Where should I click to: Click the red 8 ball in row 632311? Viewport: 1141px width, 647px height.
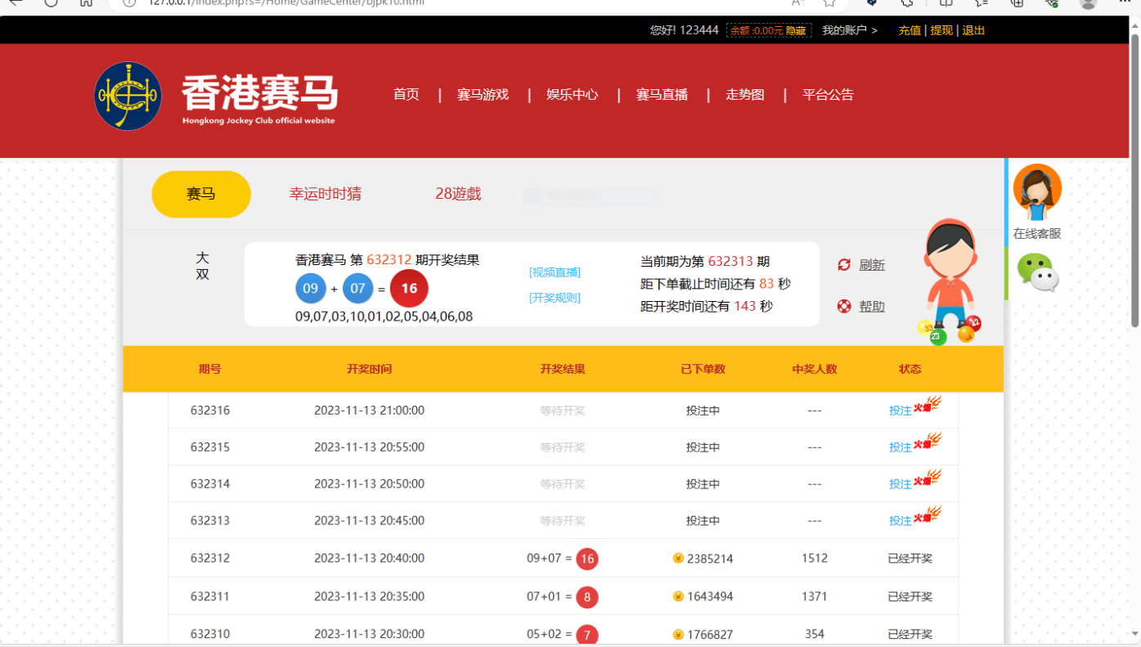587,597
